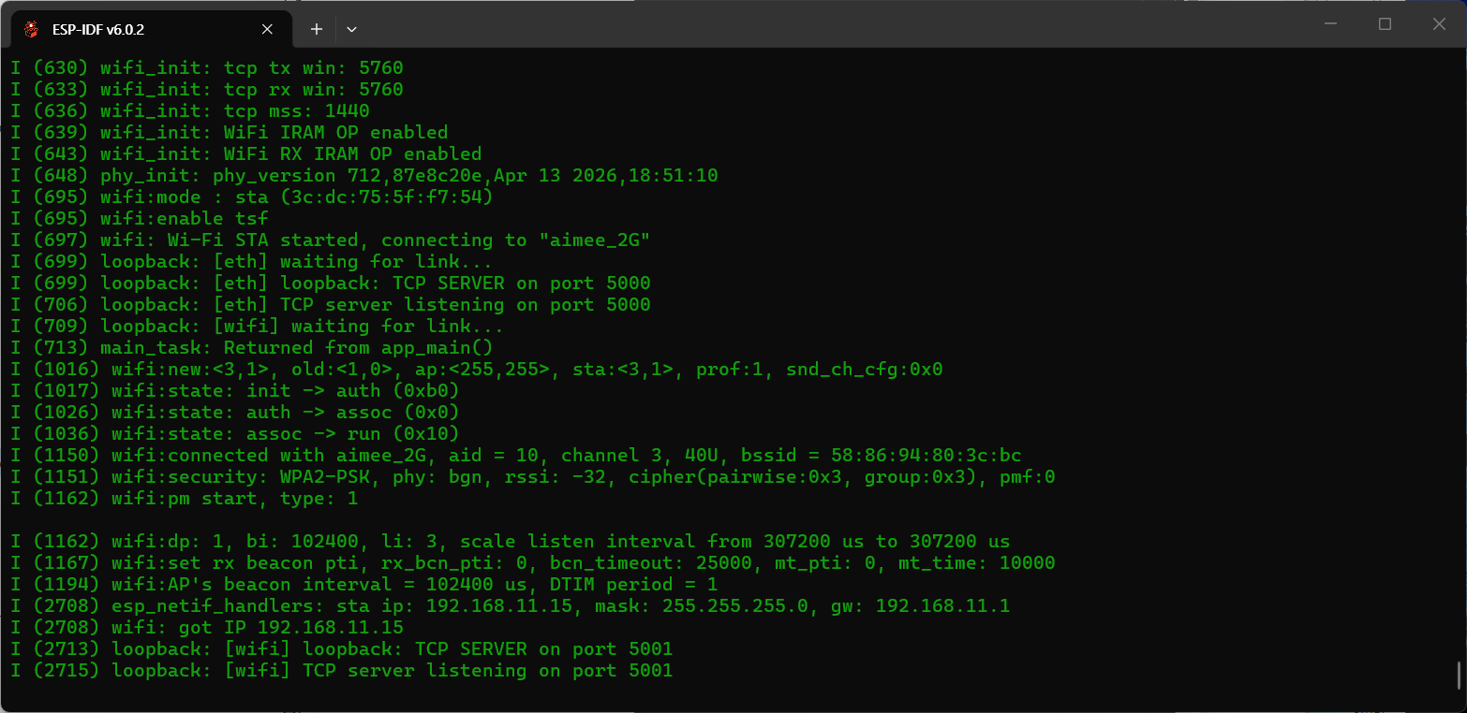
Task: Click the empty title bar area beside the tabs
Action: coord(824,24)
